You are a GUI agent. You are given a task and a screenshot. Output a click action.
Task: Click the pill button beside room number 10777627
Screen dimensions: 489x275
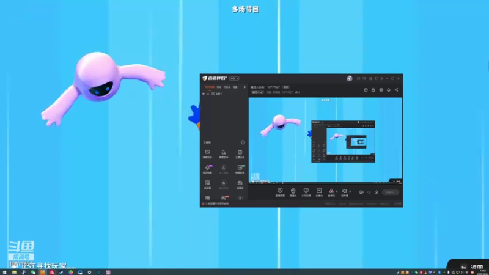285,87
